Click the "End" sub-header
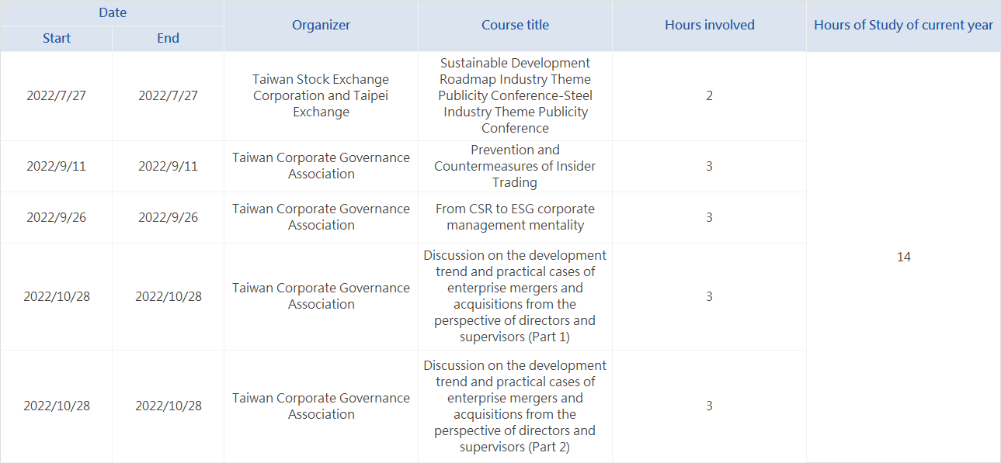1001x463 pixels. (168, 38)
